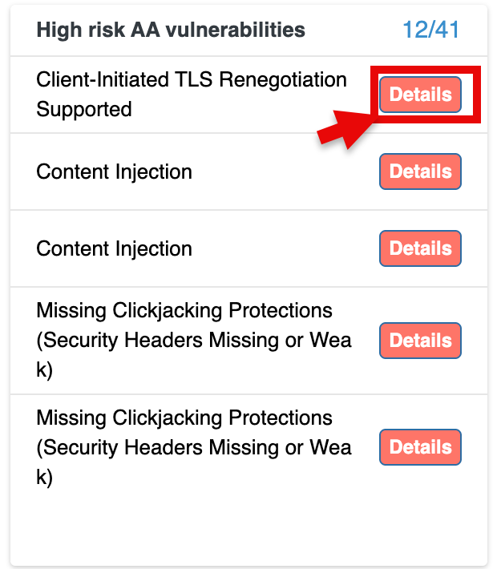Select the second Content Injection label

pyautogui.click(x=114, y=248)
